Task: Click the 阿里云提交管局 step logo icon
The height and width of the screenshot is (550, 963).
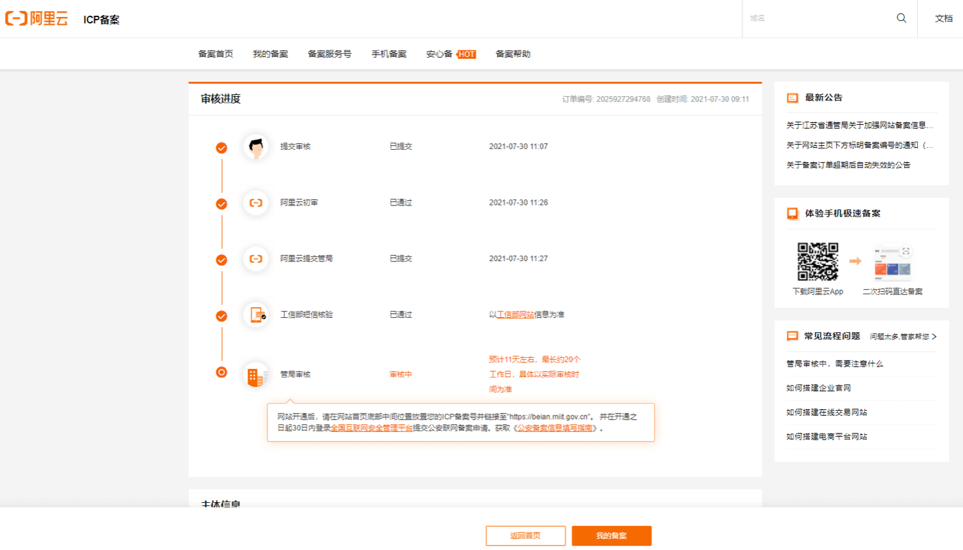Action: click(256, 259)
